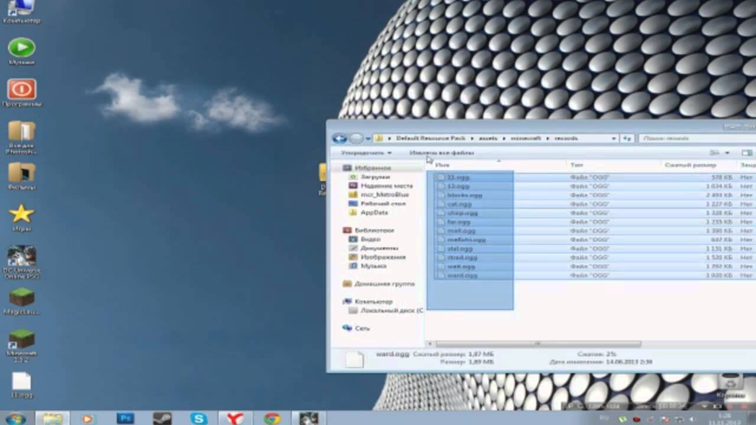Click Извлечь все файлы (Extract all files)
The height and width of the screenshot is (425, 756).
point(442,153)
